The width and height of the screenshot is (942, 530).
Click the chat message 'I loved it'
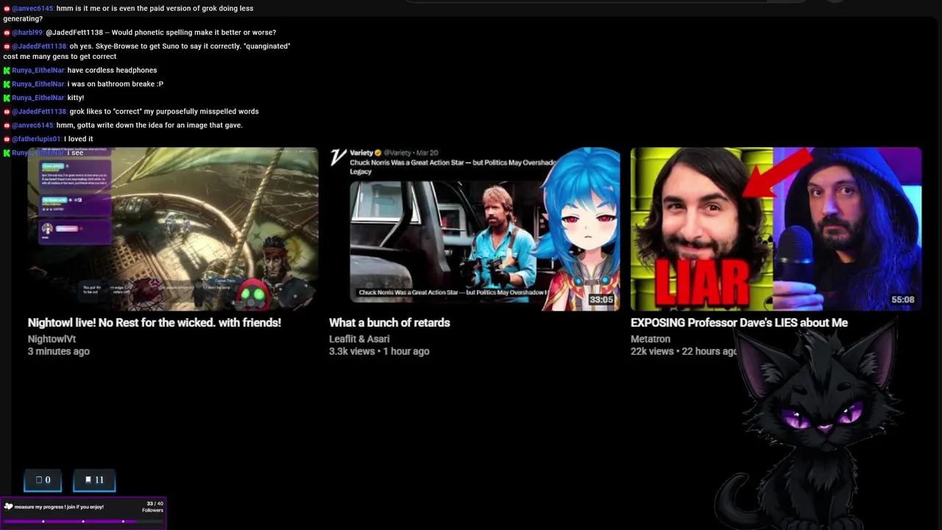(x=79, y=139)
